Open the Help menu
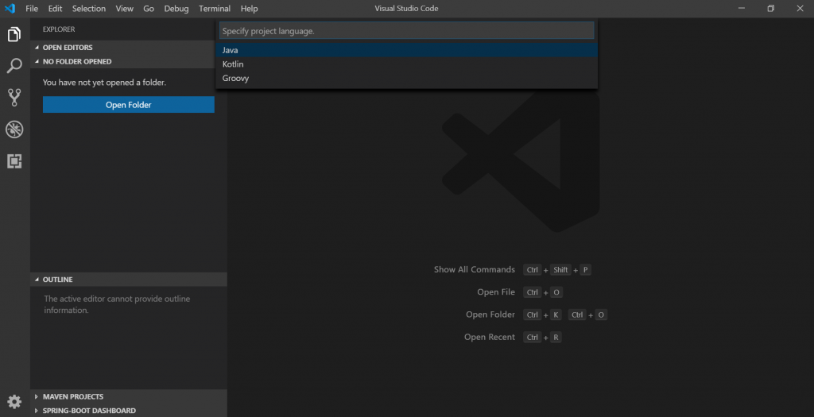This screenshot has width=814, height=417. coord(249,8)
